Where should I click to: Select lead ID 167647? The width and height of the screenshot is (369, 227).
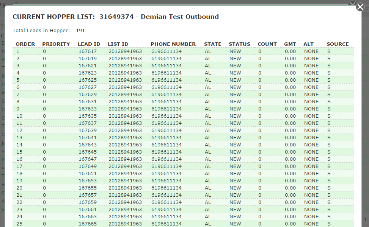(88, 159)
